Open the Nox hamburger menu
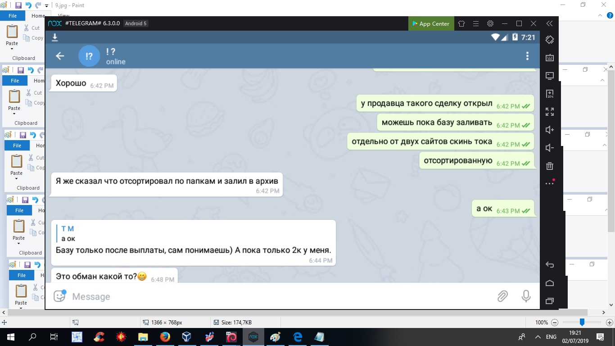Image resolution: width=615 pixels, height=346 pixels. [475, 23]
